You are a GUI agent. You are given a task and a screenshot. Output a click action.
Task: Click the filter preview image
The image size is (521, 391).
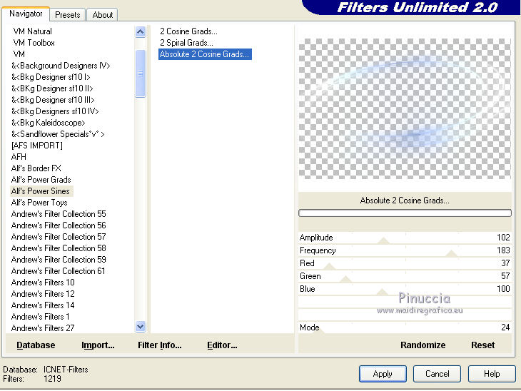[405, 108]
